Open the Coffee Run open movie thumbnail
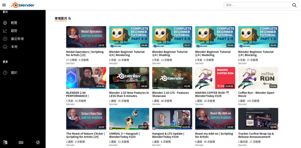301x148 pixels. [x=258, y=78]
